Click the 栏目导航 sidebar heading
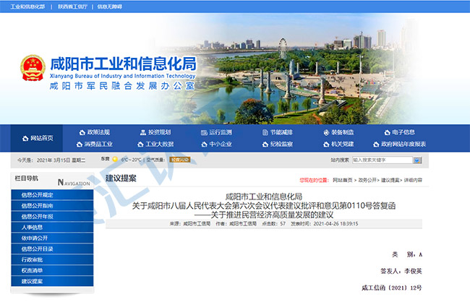The width and height of the screenshot is (470, 302). click(x=26, y=178)
